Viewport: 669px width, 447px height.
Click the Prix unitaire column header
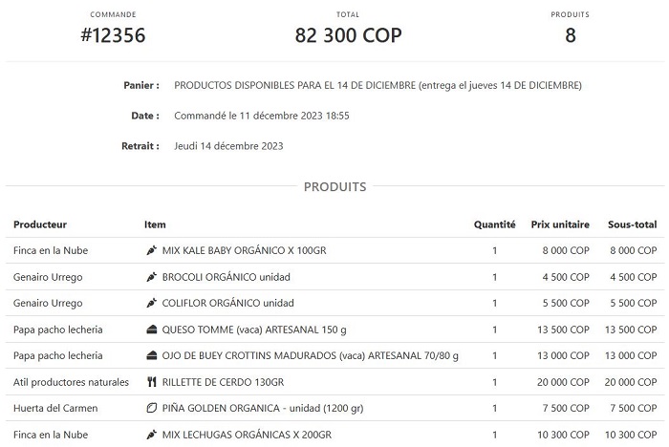click(560, 224)
